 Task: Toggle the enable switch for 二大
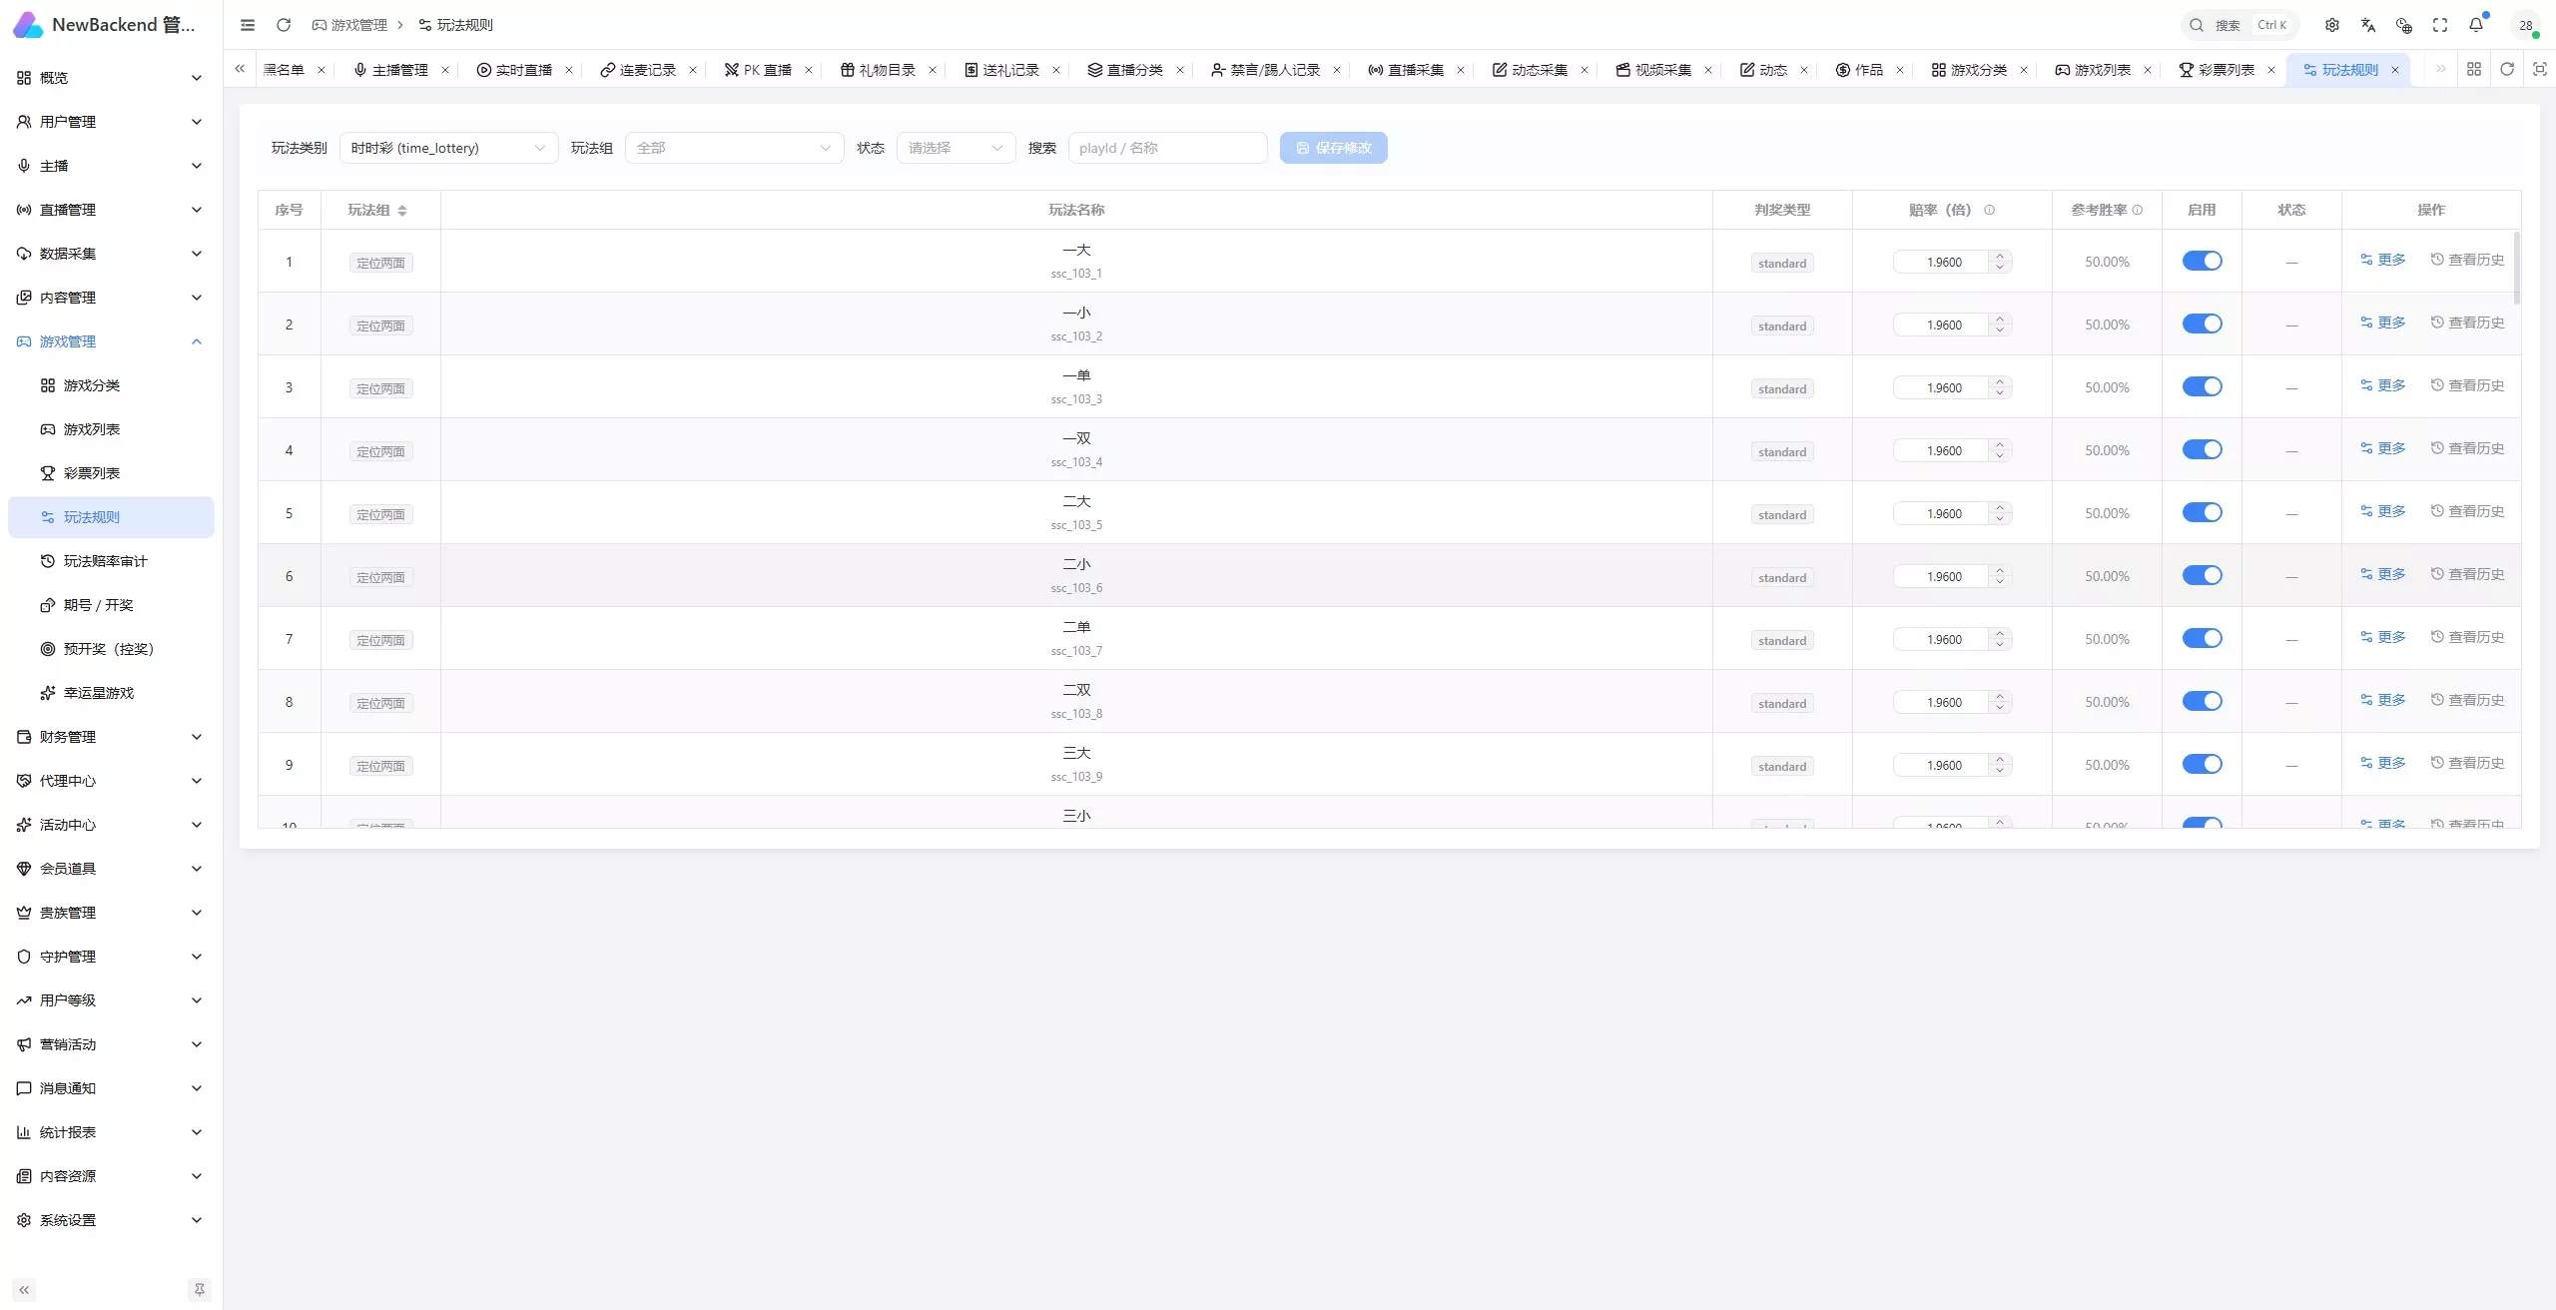2202,512
